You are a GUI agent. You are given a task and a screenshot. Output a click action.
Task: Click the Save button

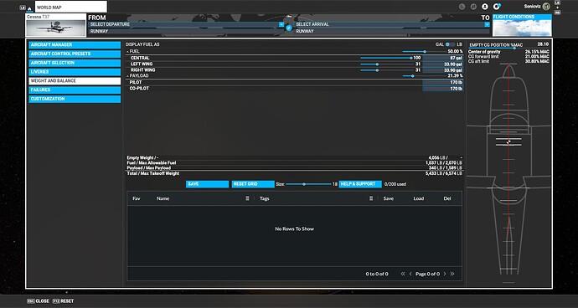[207, 184]
